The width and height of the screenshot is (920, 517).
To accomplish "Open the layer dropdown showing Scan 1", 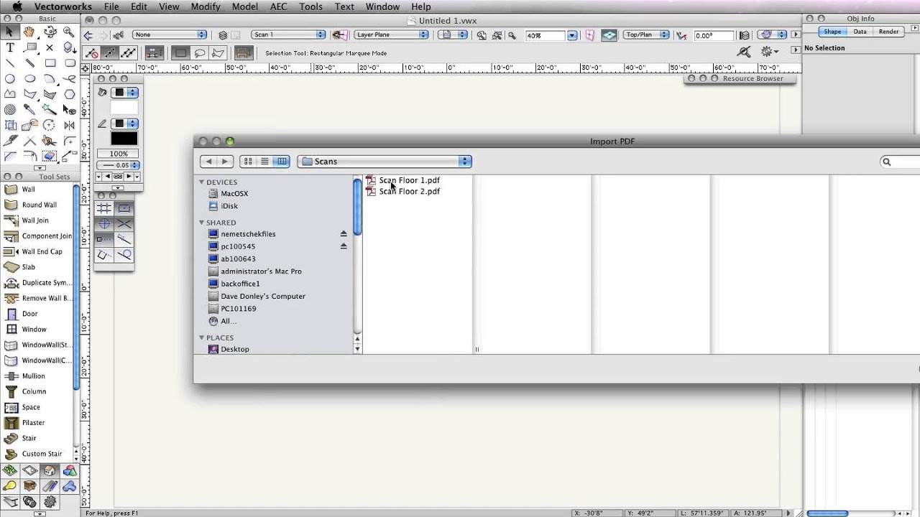I will [x=288, y=34].
